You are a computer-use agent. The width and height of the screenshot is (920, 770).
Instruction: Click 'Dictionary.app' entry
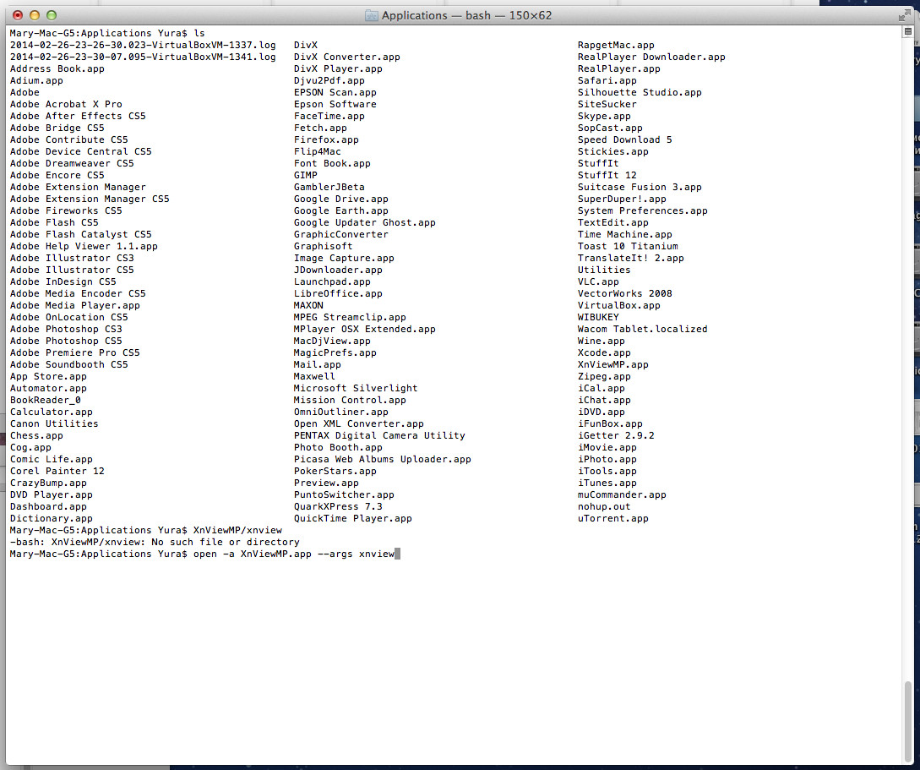51,518
